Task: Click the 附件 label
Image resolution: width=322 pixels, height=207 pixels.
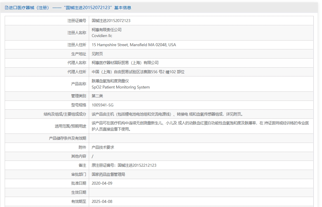Action: [x=82, y=147]
